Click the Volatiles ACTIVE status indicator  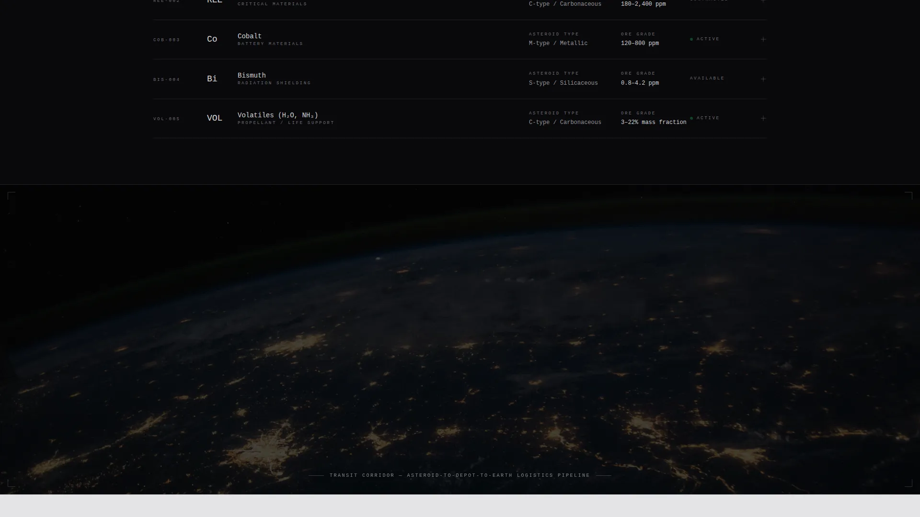point(705,118)
